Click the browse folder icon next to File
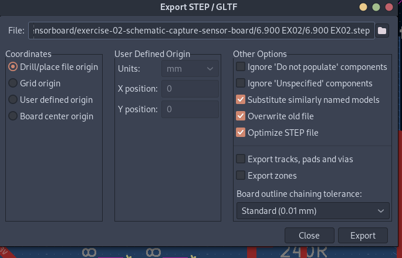Screen dimensions: 402x258 tap(382, 31)
